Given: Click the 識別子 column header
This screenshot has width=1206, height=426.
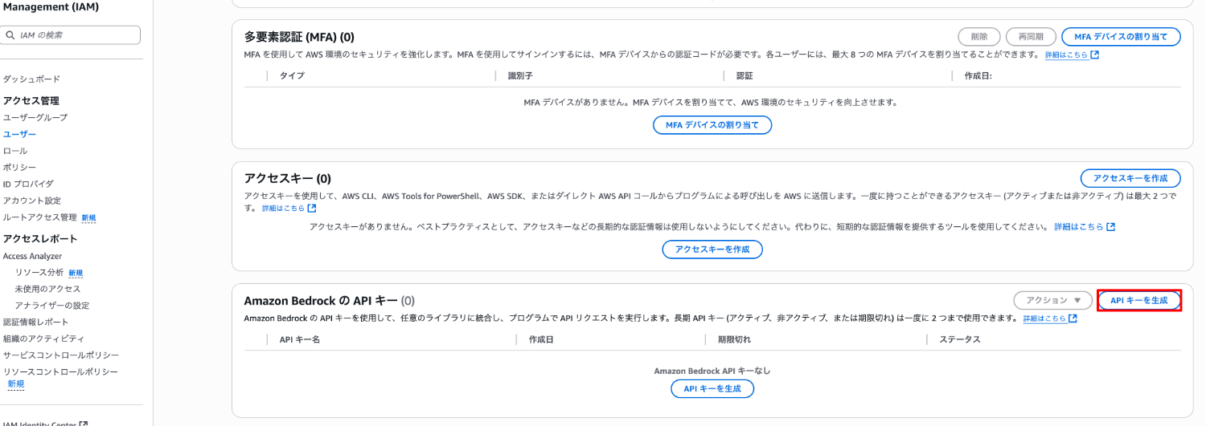Looking at the screenshot, I should click(x=520, y=75).
